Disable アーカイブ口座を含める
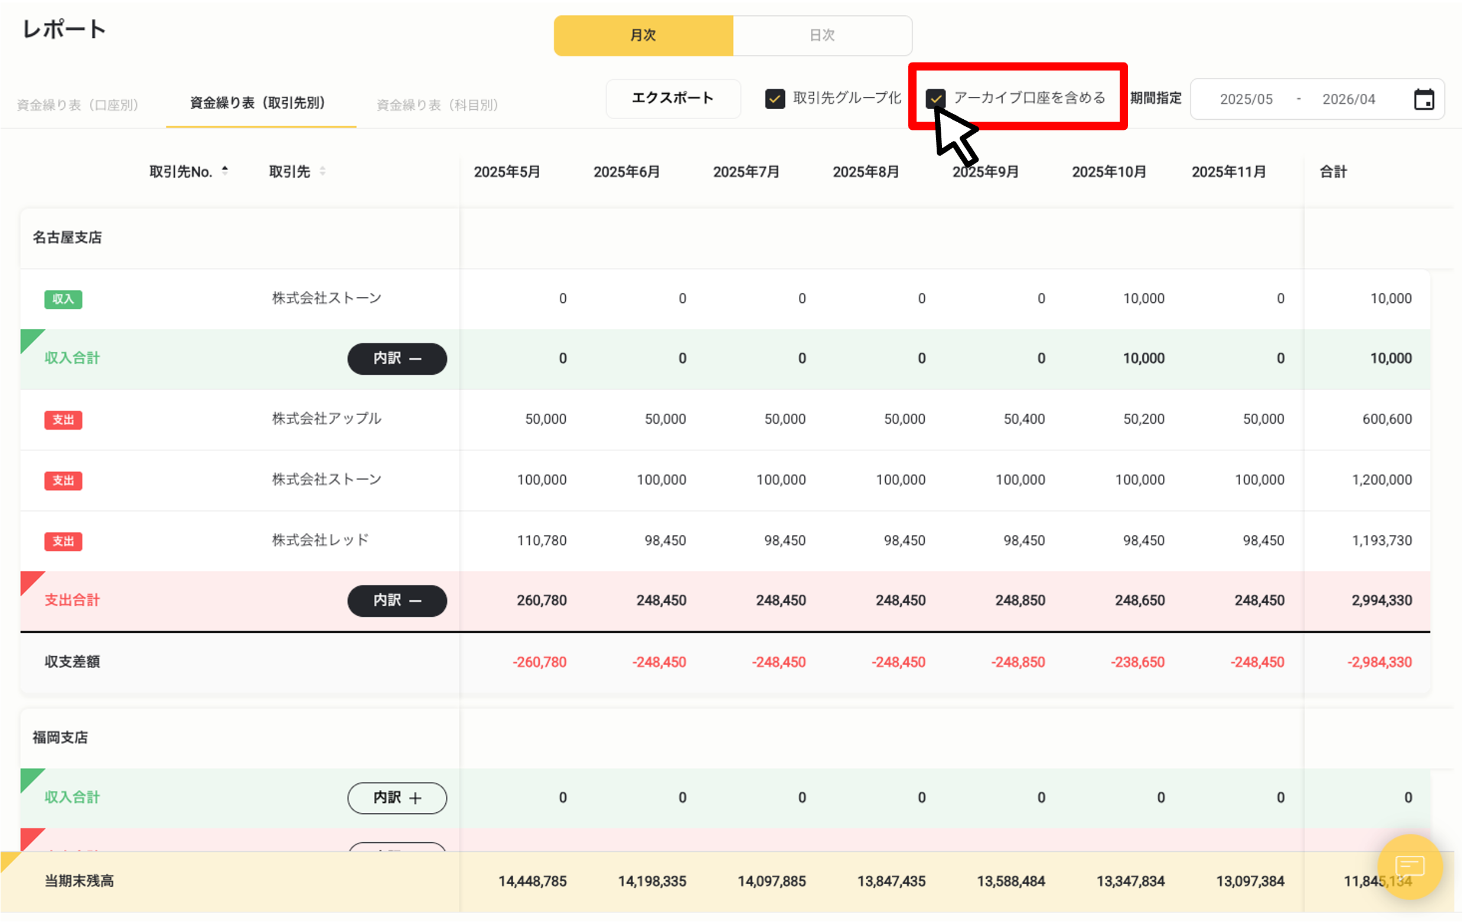This screenshot has width=1464, height=922. pos(935,99)
